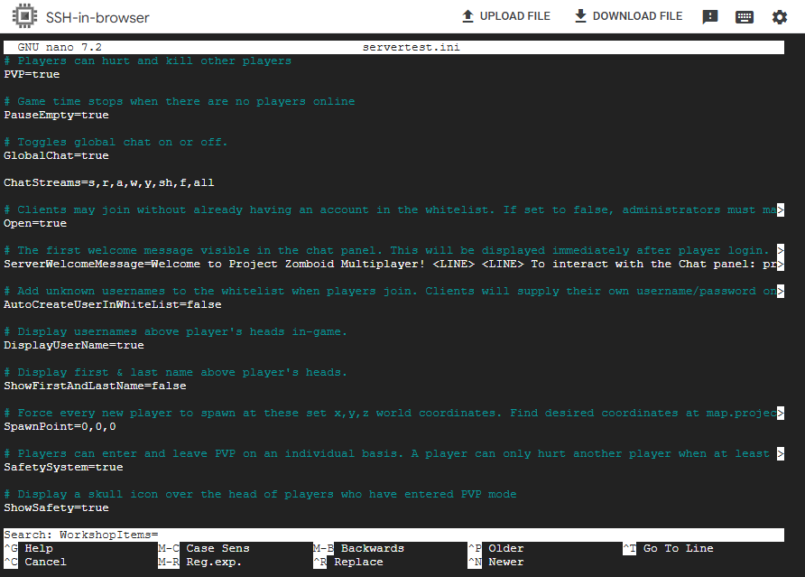The width and height of the screenshot is (805, 577).
Task: Click the overflow marker on ServerWelcomeMessage line
Action: coord(781,264)
